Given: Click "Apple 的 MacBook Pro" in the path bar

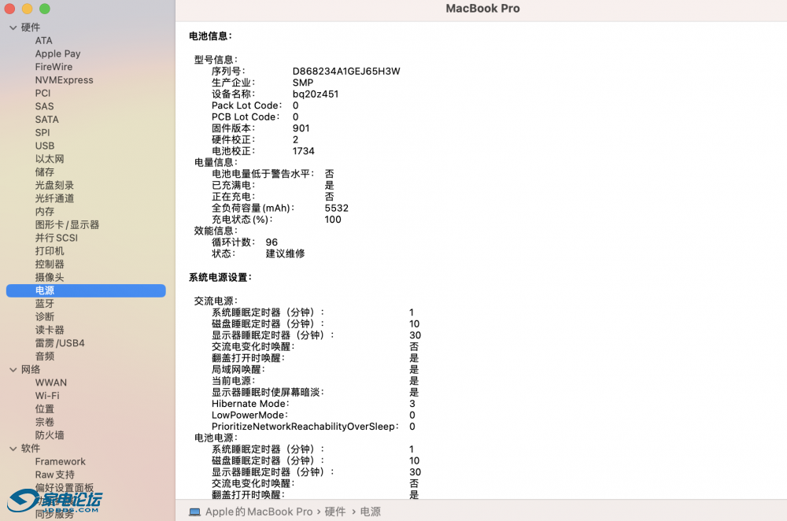Looking at the screenshot, I should (259, 512).
